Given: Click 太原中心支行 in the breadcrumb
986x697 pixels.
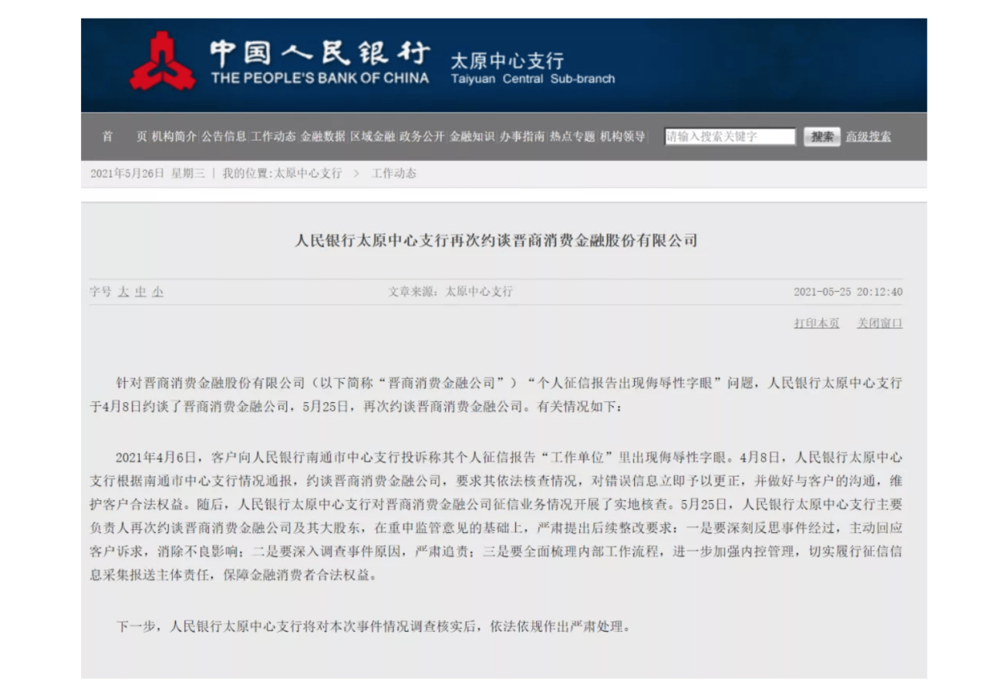Looking at the screenshot, I should [307, 173].
